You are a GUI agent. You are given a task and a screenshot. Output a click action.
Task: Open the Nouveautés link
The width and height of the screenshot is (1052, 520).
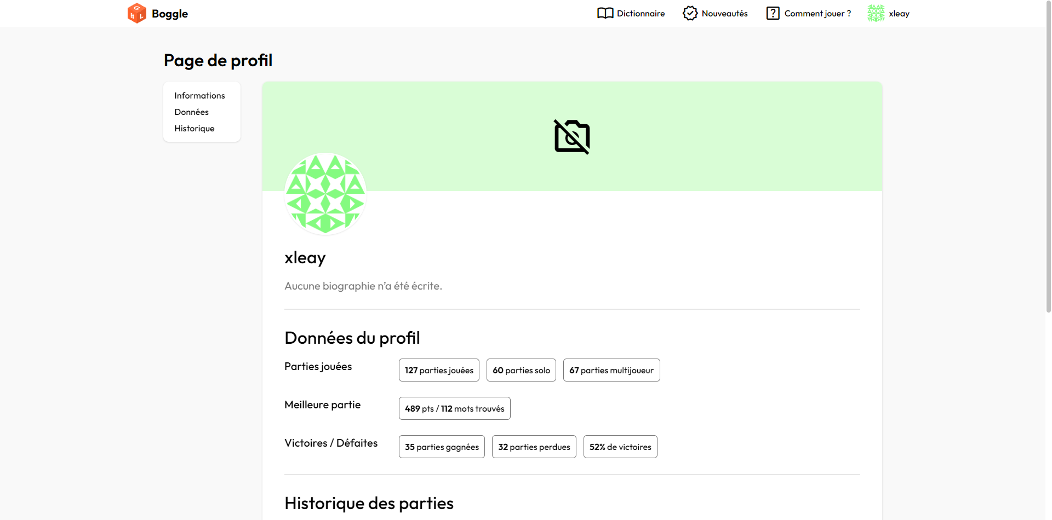coord(724,14)
